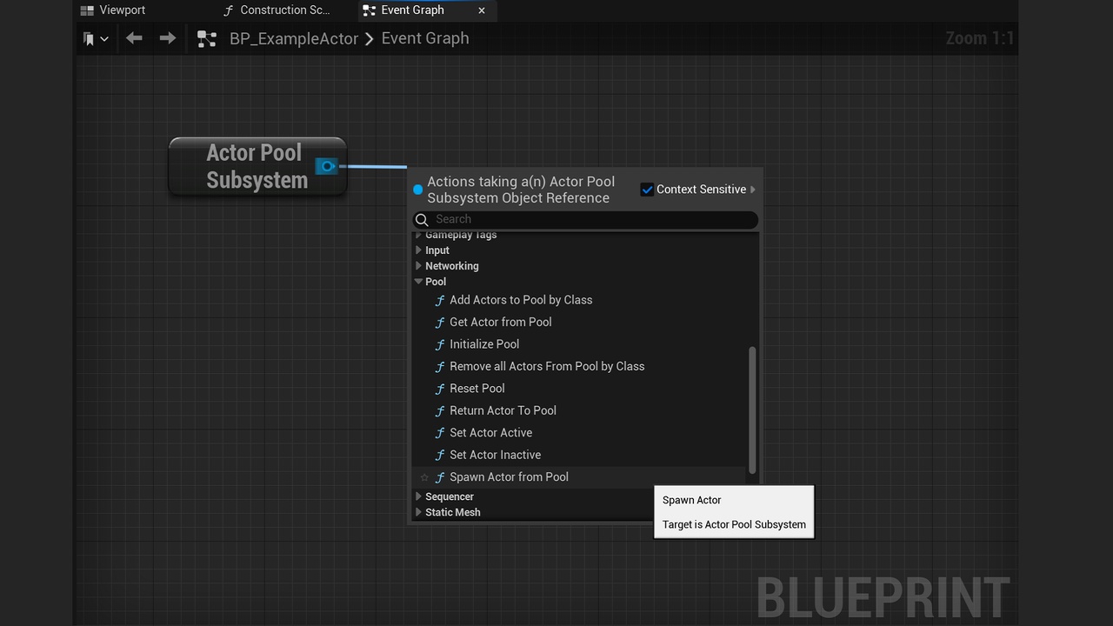Uncheck the Context Sensitive checkbox
The image size is (1113, 626).
tap(647, 190)
